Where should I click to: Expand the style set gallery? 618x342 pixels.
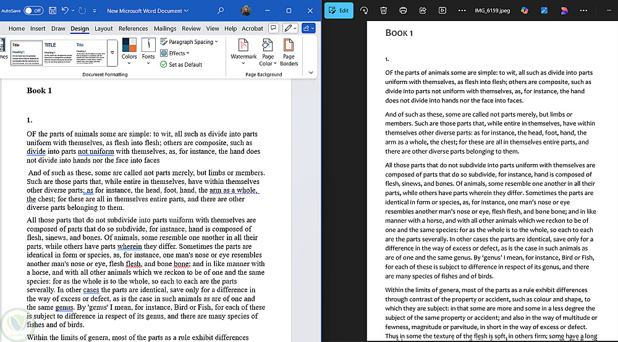click(x=112, y=52)
